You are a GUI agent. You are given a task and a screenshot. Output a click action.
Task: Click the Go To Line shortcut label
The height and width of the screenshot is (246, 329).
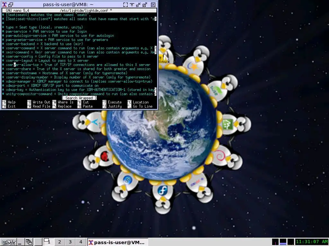point(140,106)
